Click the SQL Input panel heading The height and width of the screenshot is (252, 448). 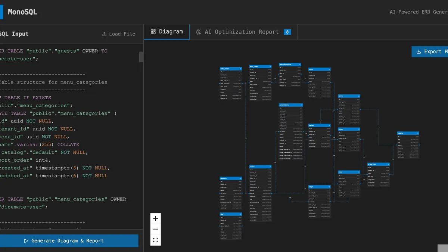[x=14, y=34]
